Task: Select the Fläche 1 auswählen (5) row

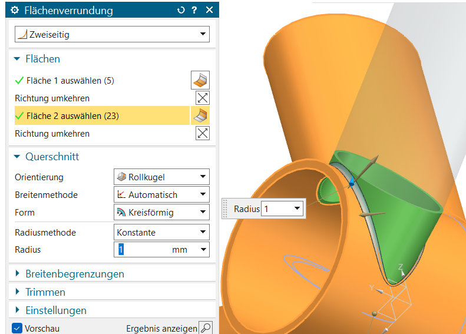Action: click(102, 81)
